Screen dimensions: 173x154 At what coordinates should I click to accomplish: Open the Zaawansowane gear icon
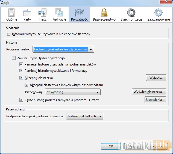coord(159,13)
